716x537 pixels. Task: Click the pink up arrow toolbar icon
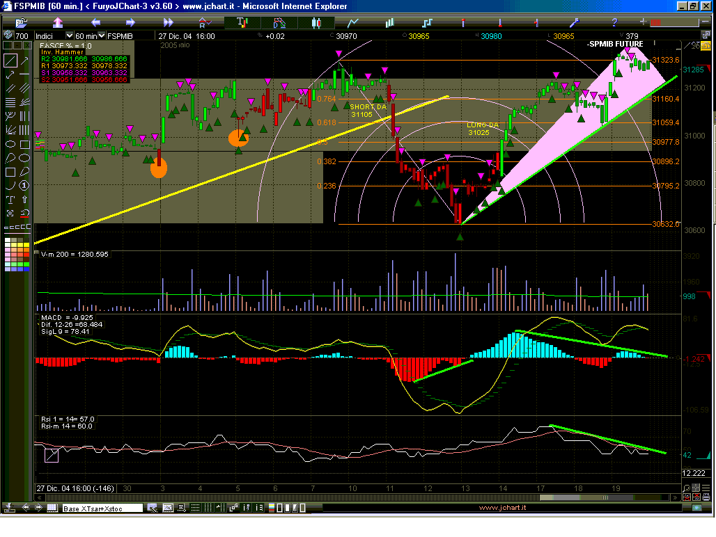[58, 23]
